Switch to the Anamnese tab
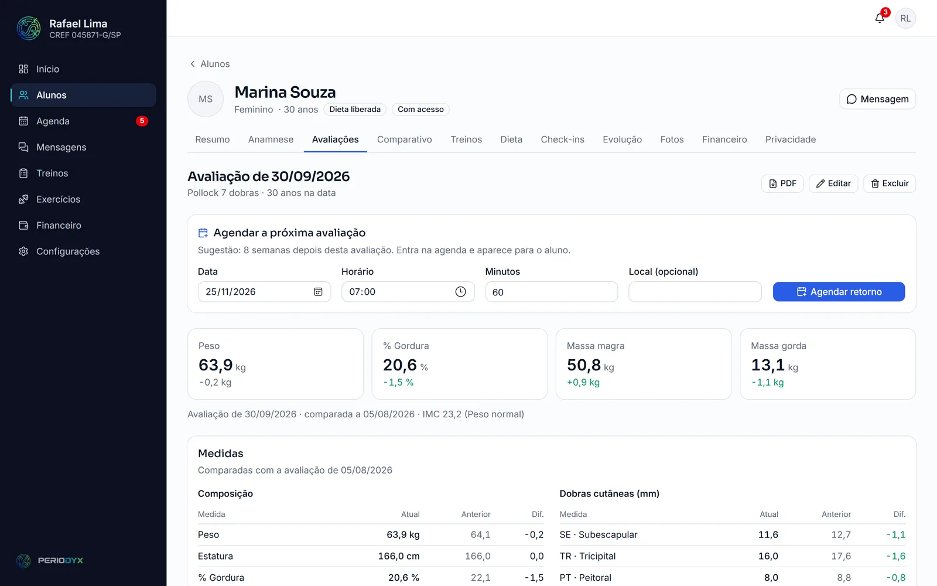 click(x=271, y=139)
